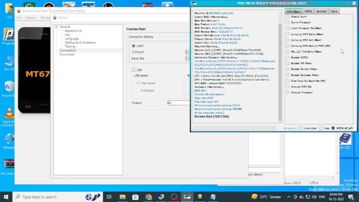The width and height of the screenshot is (359, 202).
Task: Select Samsung MTK Exit Brom option
Action: [x=288, y=40]
